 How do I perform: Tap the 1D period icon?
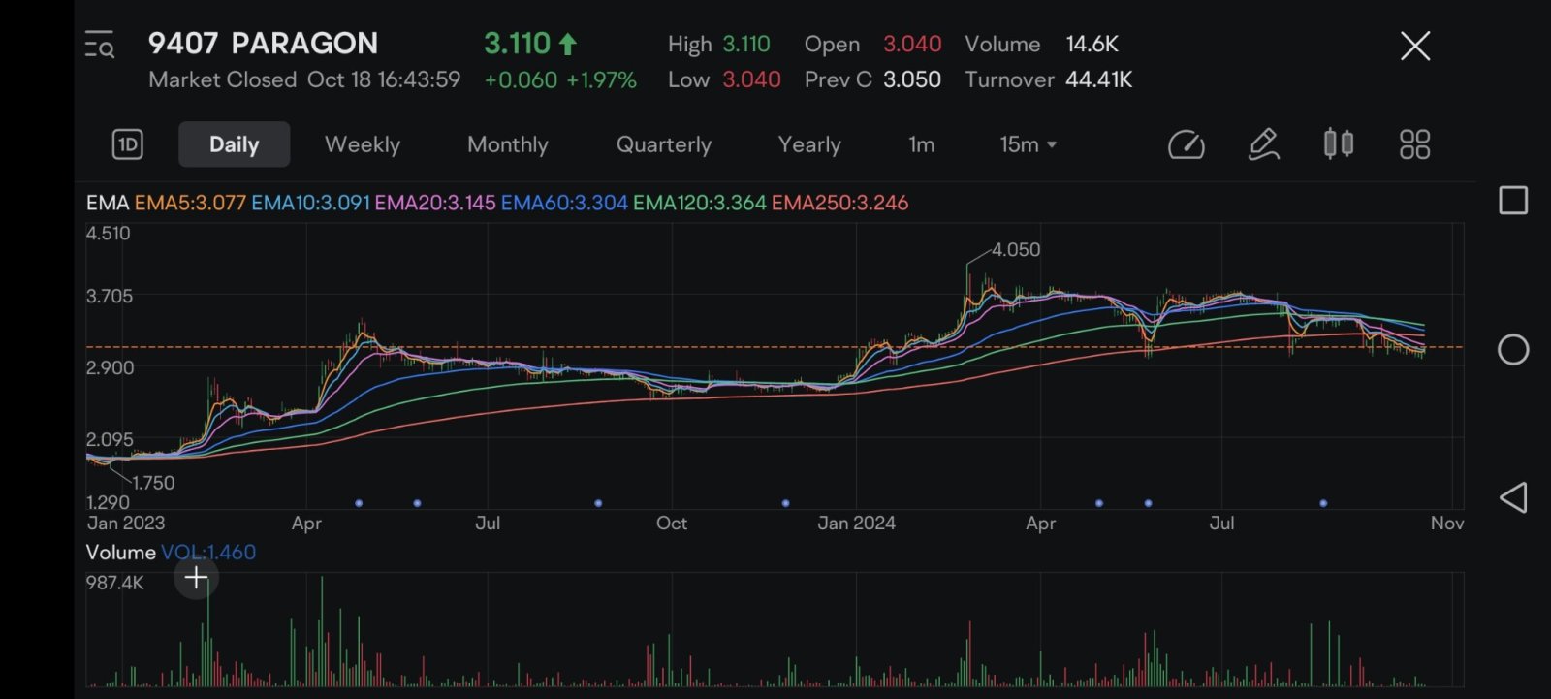(x=128, y=144)
